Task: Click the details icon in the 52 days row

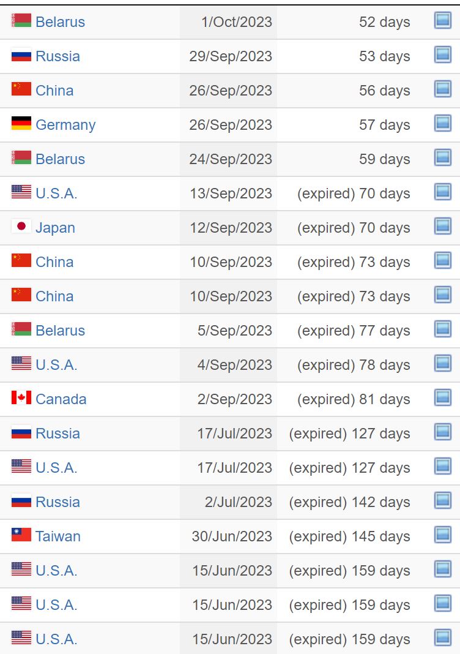Action: 442,20
